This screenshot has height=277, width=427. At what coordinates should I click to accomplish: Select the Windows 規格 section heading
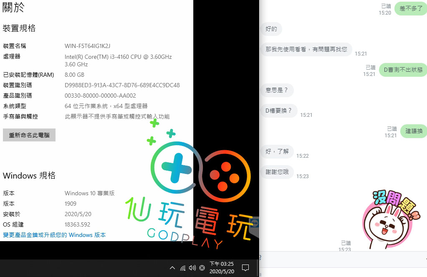[x=29, y=176]
